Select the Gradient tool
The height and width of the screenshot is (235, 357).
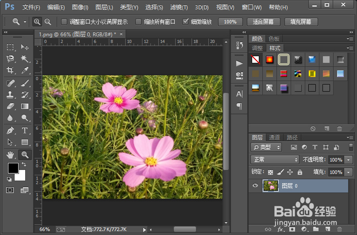tap(25, 106)
